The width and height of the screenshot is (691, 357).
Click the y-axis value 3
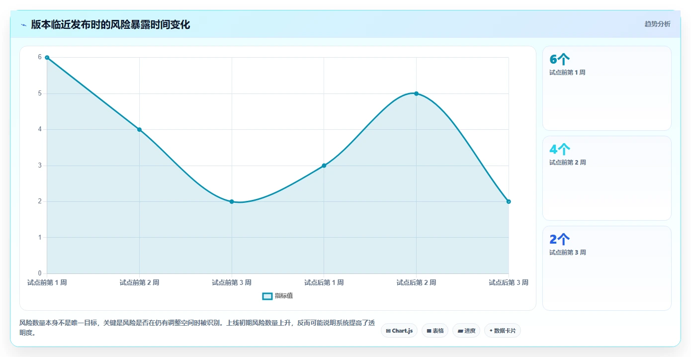pos(40,166)
